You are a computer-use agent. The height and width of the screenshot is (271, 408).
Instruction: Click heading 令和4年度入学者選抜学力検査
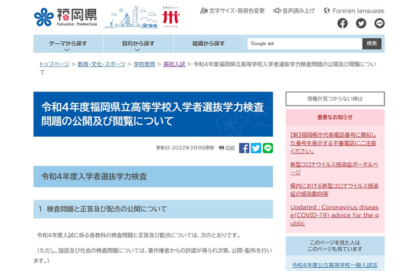pos(153,176)
